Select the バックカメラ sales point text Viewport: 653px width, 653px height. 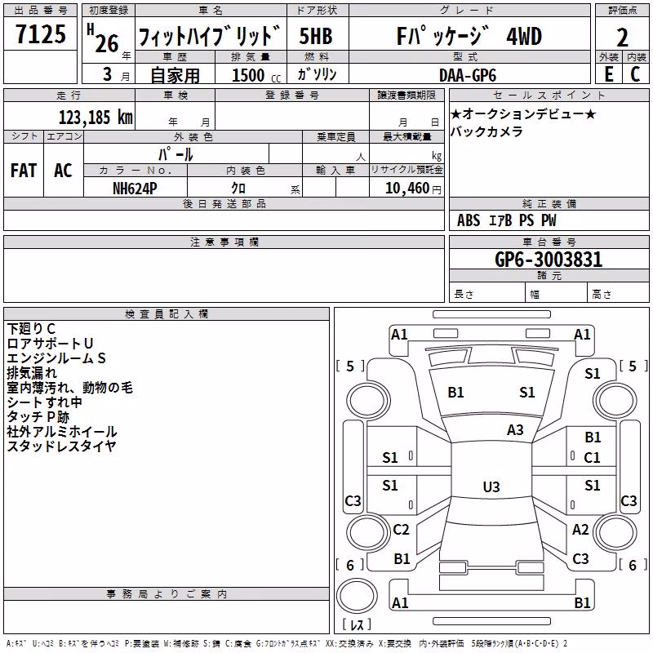coord(486,131)
